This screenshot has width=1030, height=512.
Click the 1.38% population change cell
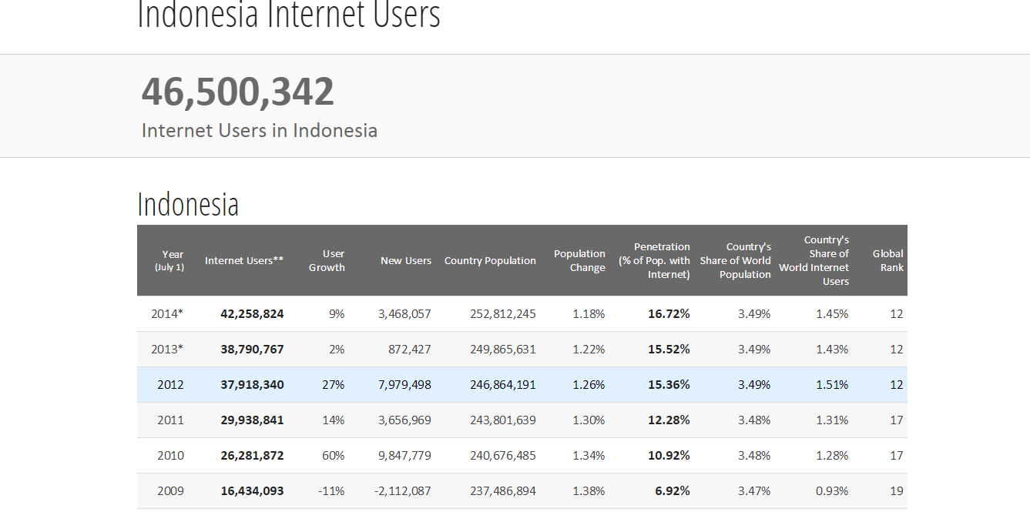[589, 490]
